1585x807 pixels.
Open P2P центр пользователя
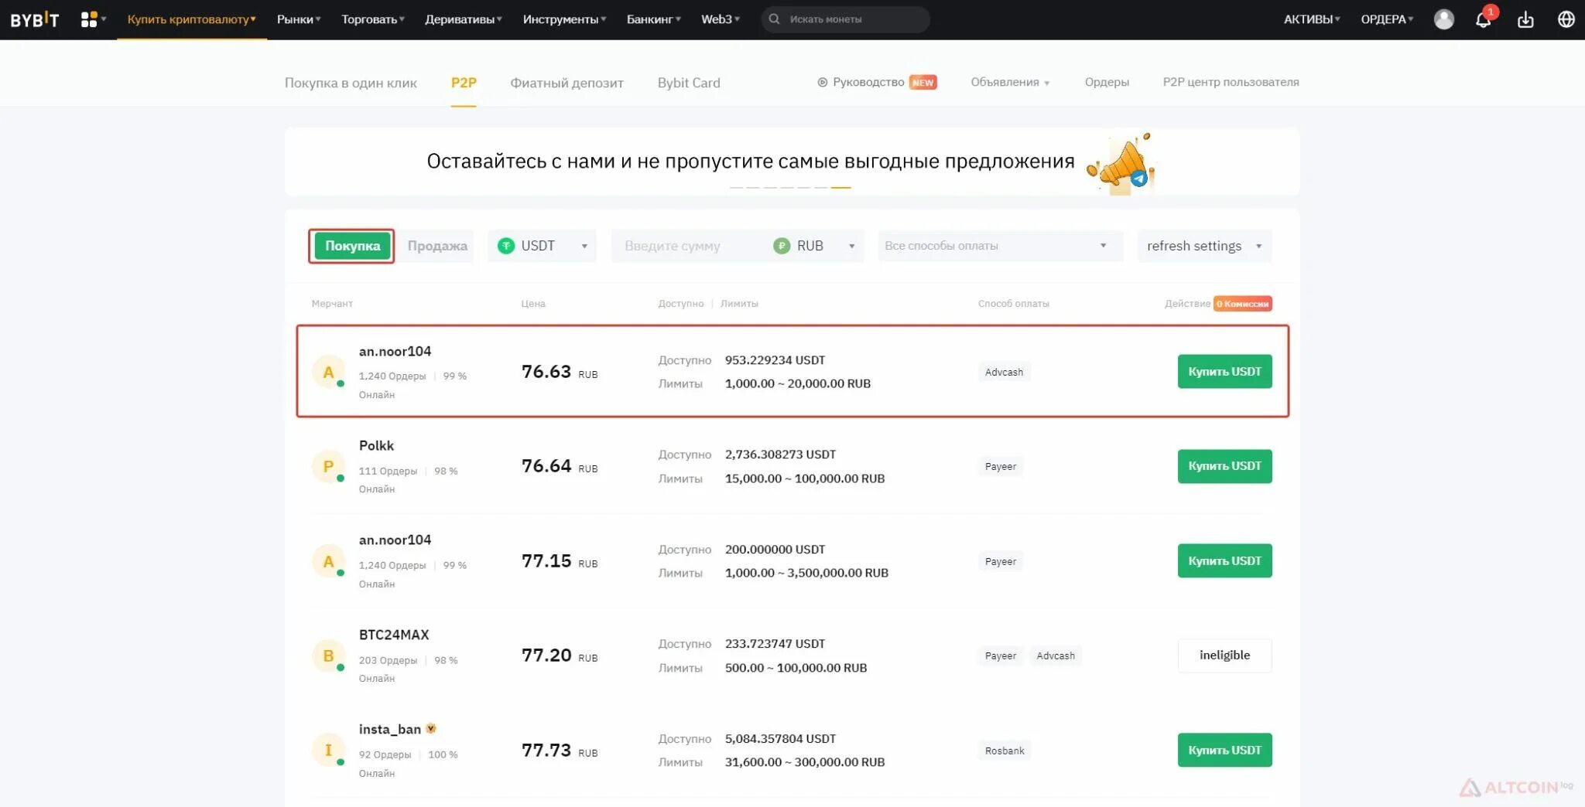tap(1231, 82)
